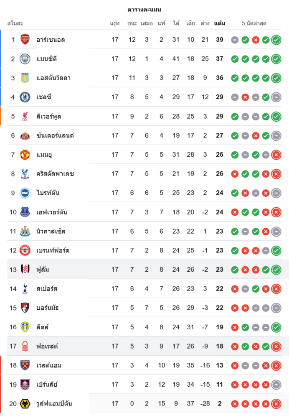The height and width of the screenshot is (418, 289).
Task: Click the West Ham club crest
Action: (x=25, y=365)
